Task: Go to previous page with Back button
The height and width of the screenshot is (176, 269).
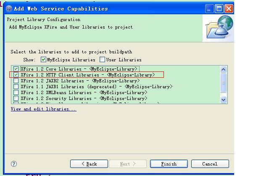Action: tap(89, 164)
